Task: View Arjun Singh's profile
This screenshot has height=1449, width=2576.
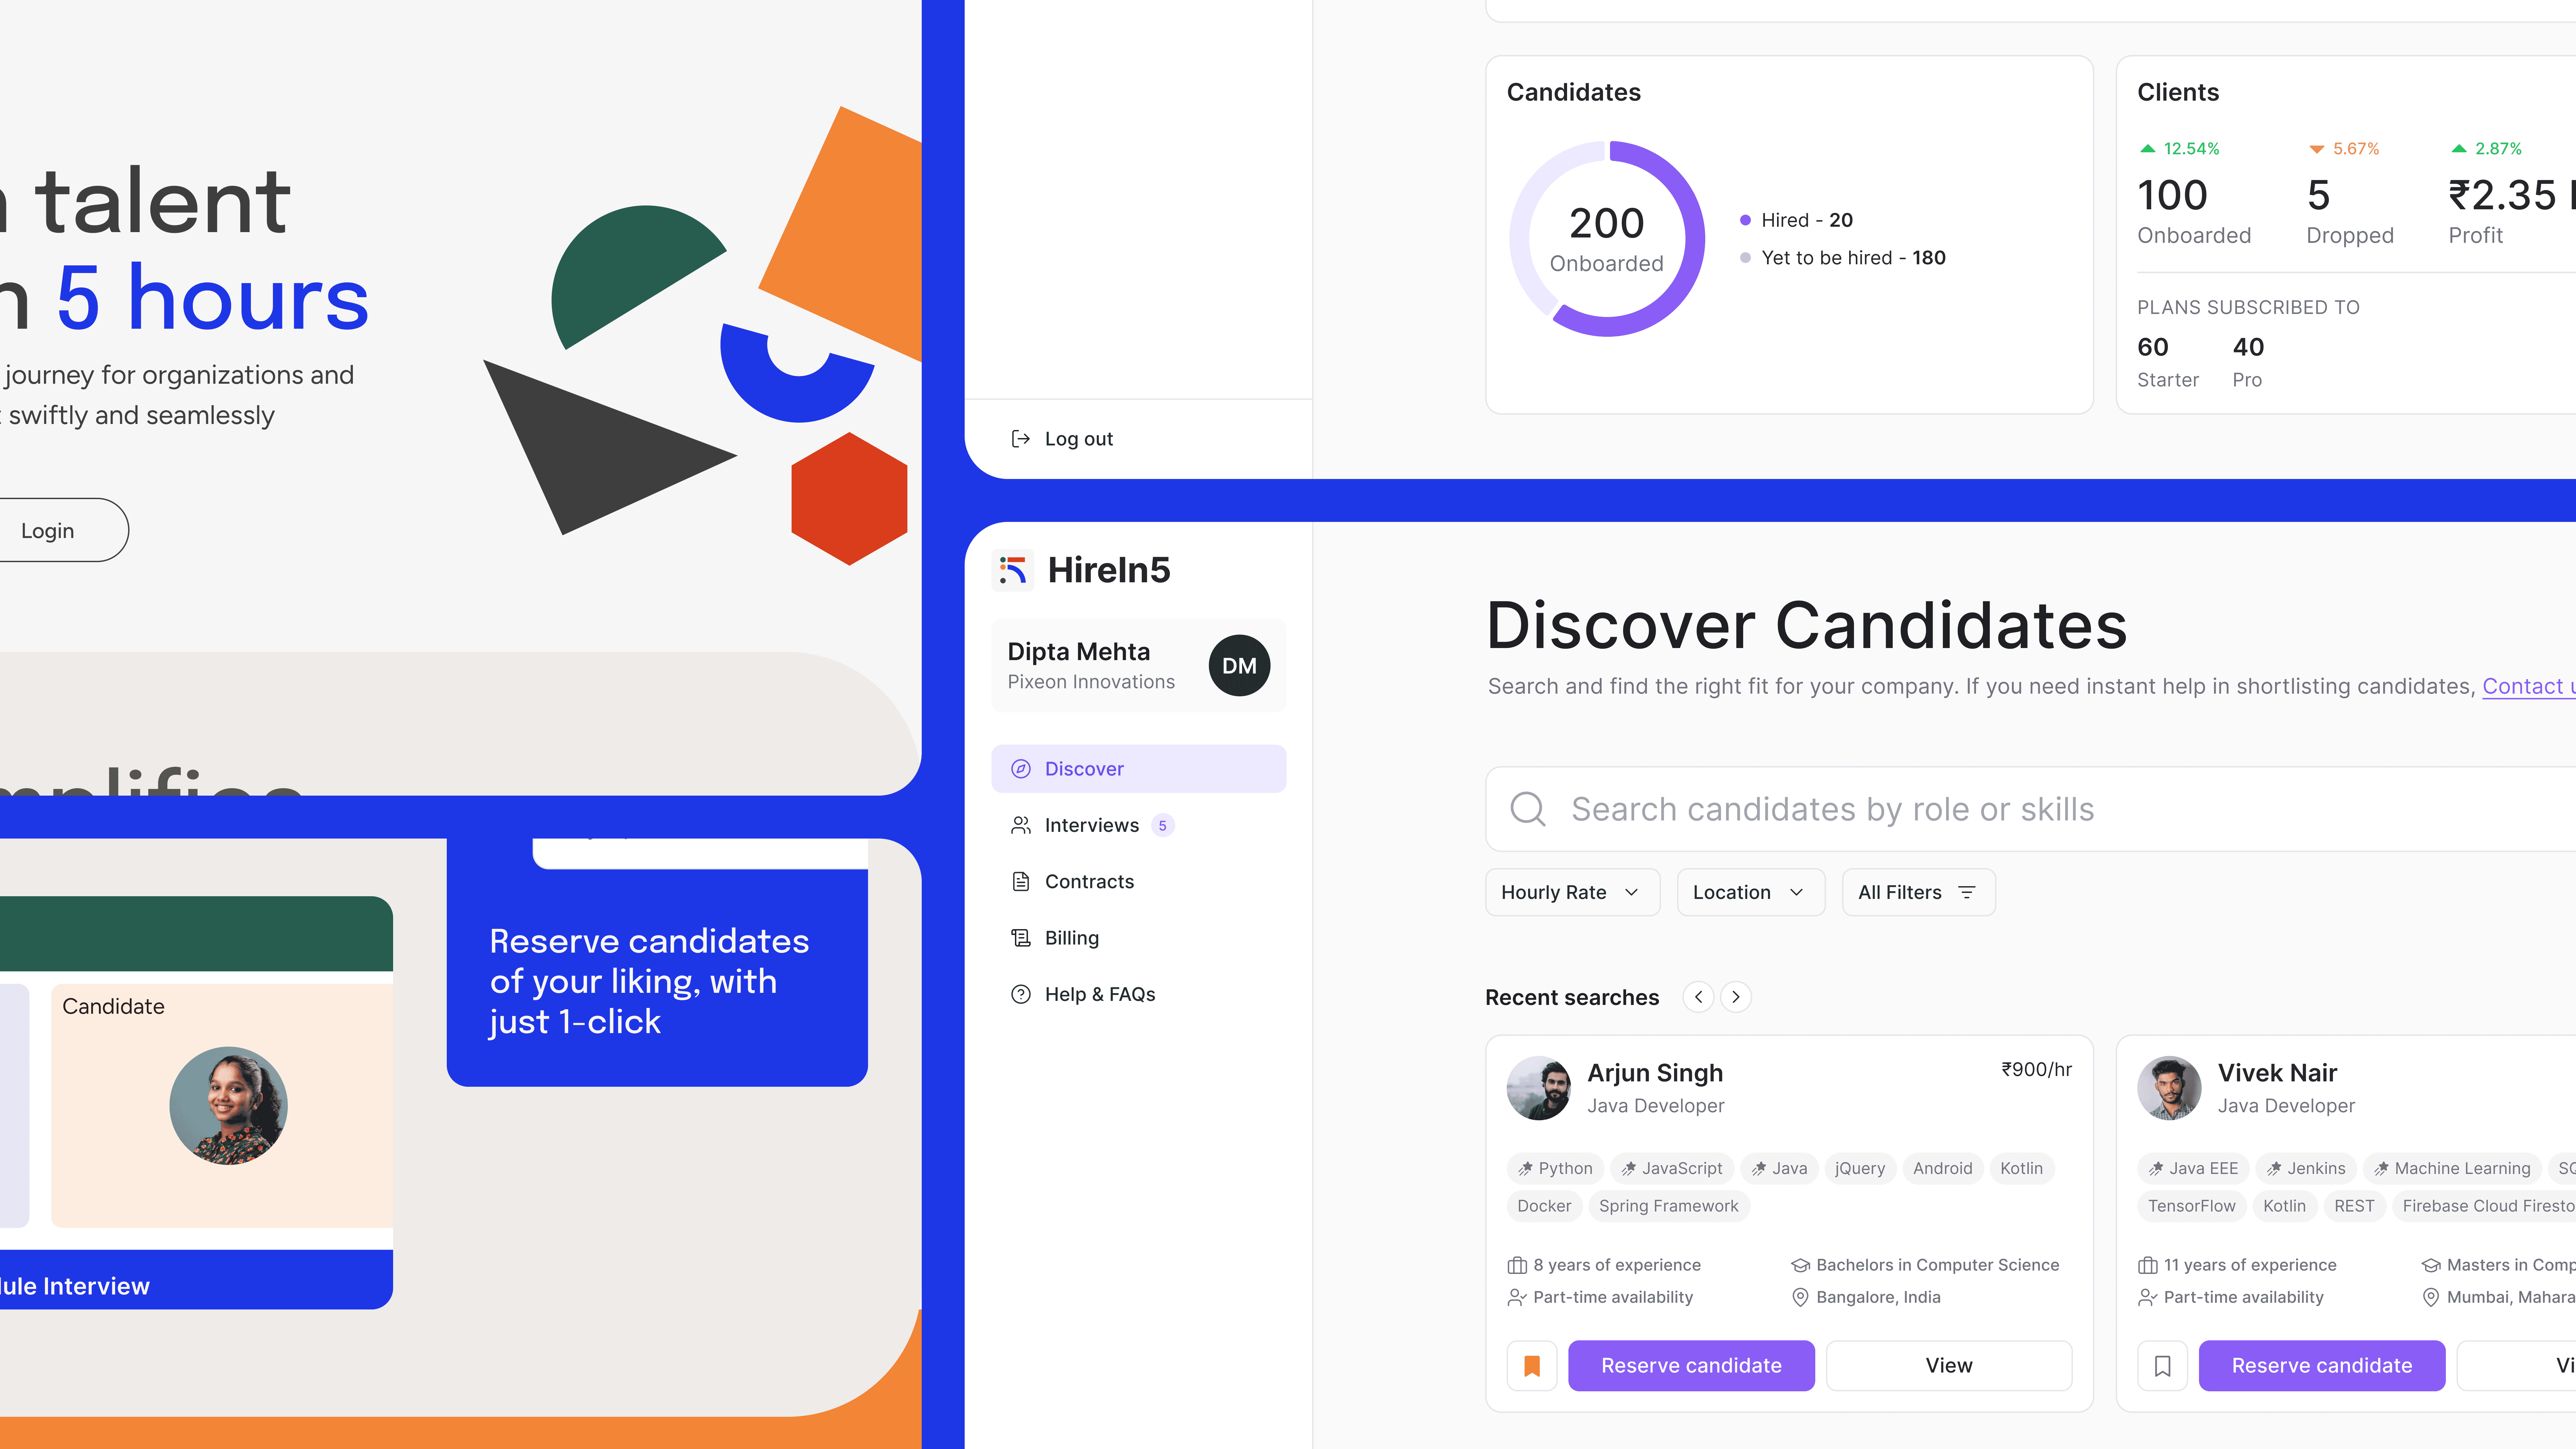Action: click(1949, 1366)
